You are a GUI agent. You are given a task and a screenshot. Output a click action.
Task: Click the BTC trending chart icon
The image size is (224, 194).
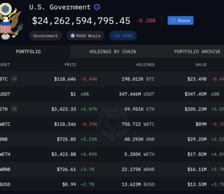[14, 79]
